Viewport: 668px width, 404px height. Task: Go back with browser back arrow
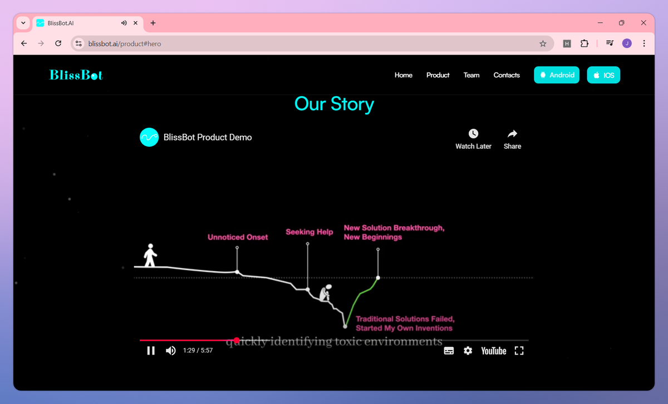[x=24, y=43]
